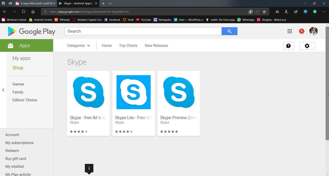Viewport: 329px width, 176px height.
Task: Open the Google Play settings gear
Action: (307, 46)
